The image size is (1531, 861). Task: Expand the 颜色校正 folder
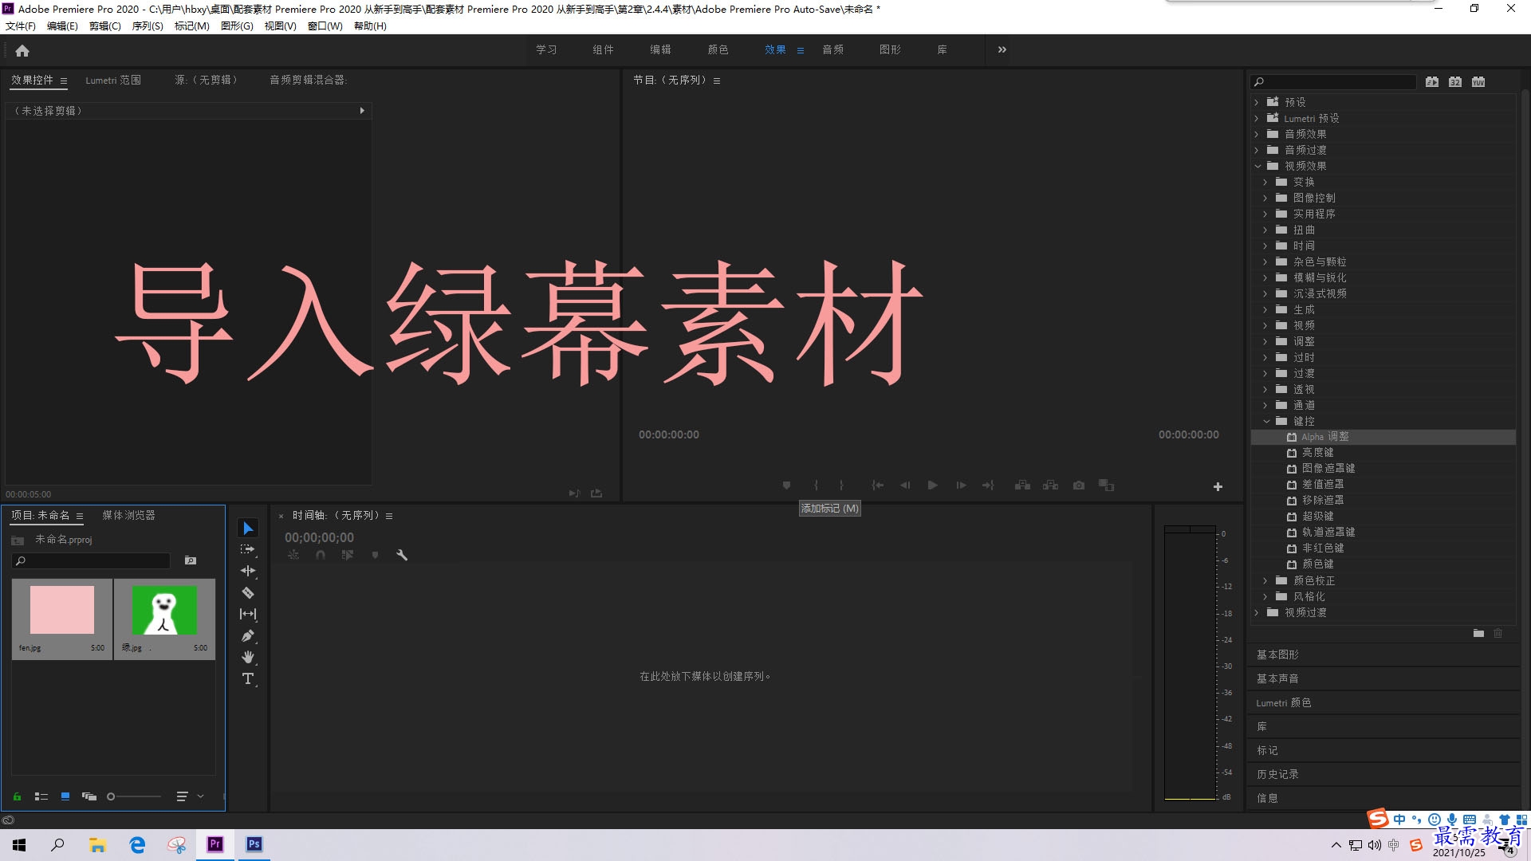pyautogui.click(x=1265, y=580)
